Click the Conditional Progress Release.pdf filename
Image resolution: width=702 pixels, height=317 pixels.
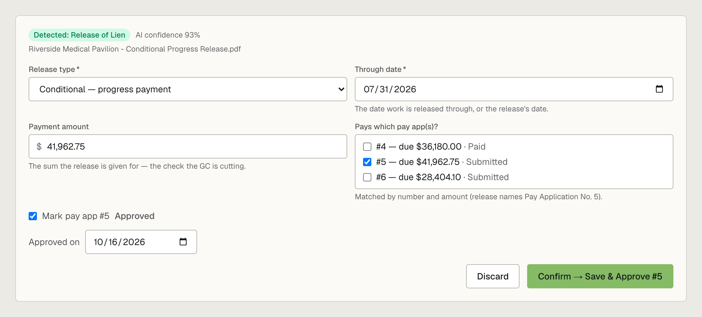pos(135,49)
